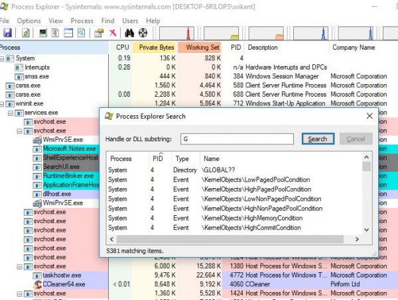Click the Handle or DLL substring field
The width and height of the screenshot is (398, 300).
(x=237, y=139)
